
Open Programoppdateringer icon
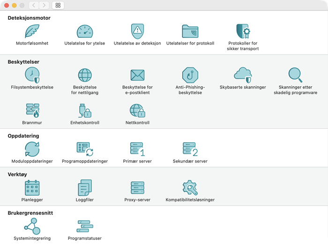pos(85,149)
